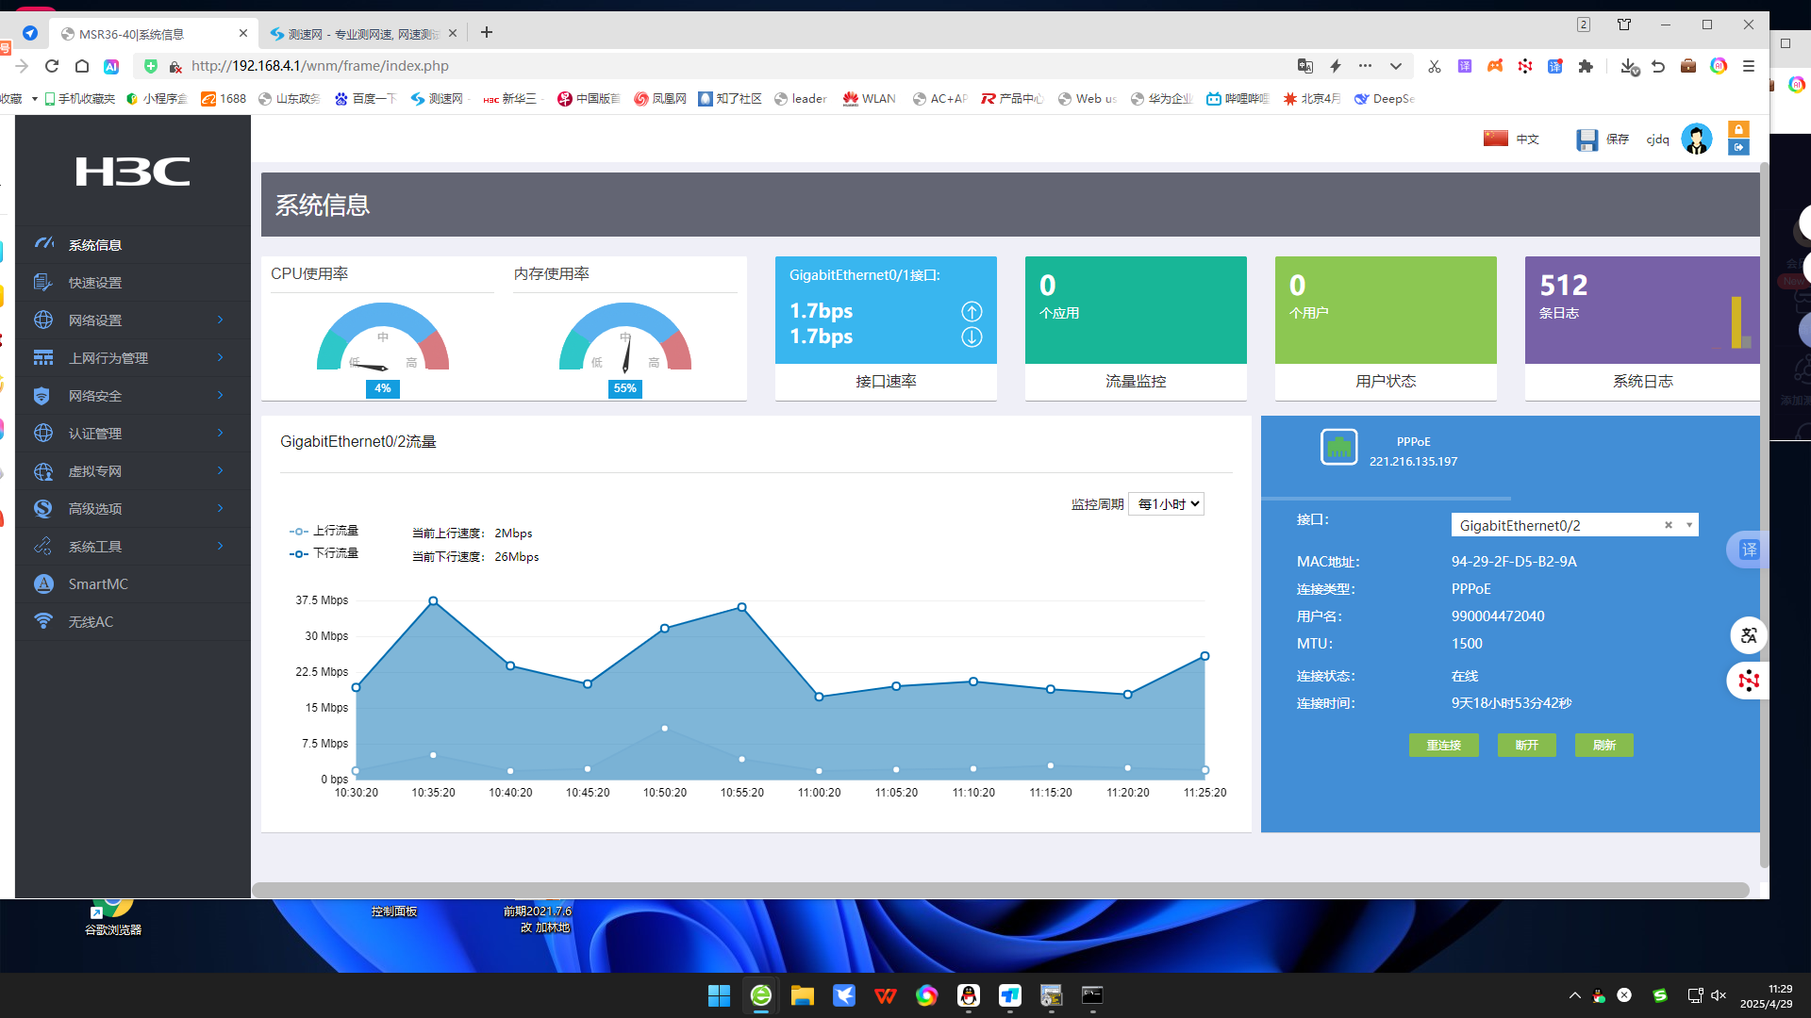The image size is (1811, 1018).
Task: Click the upload arrow icon in interface rate
Action: 972,311
